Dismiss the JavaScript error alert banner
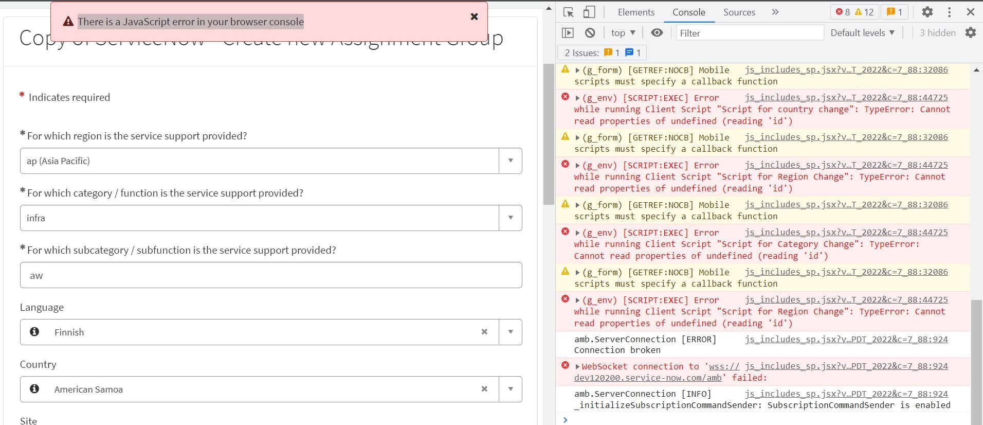 coord(474,17)
